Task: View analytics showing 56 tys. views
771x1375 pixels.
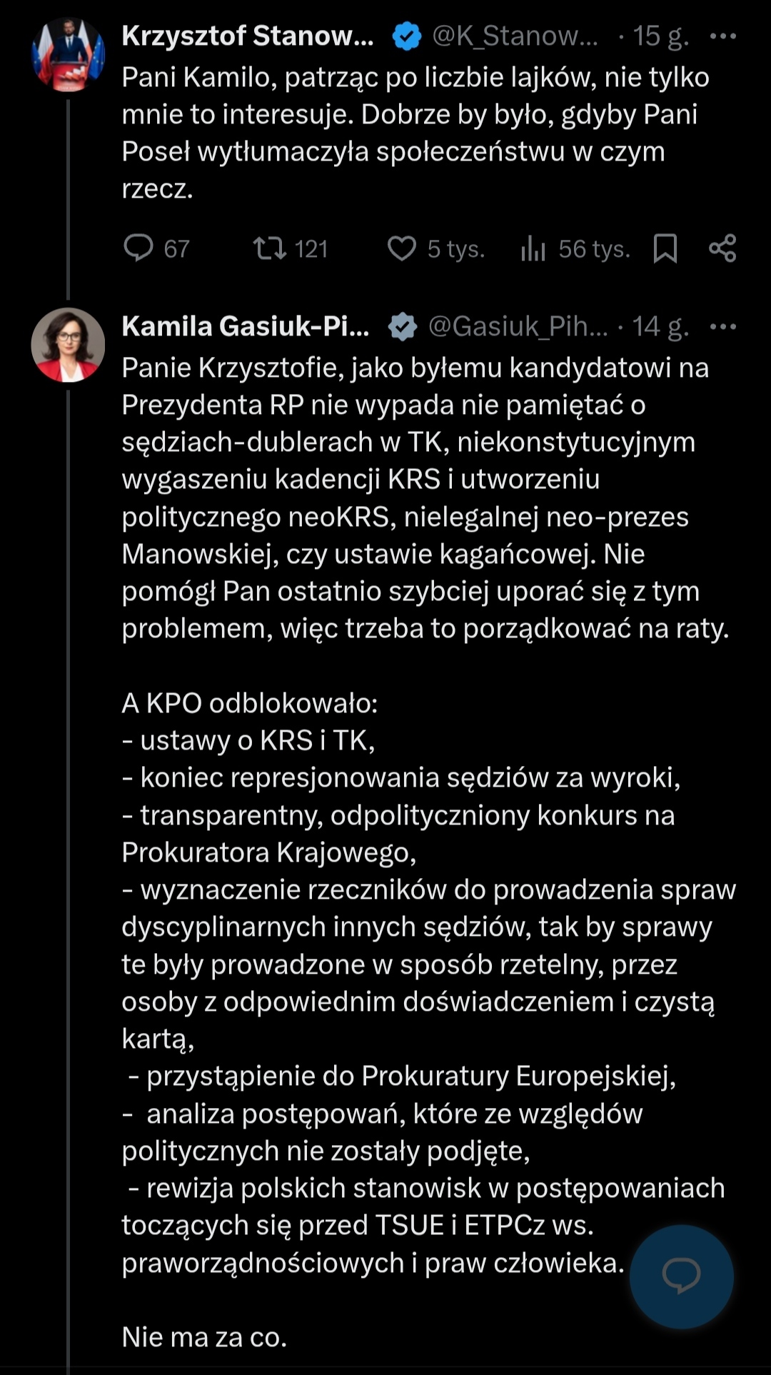Action: coord(533,248)
